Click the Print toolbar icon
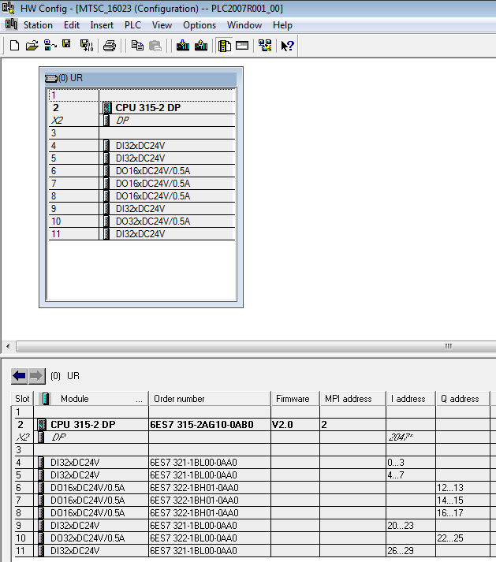This screenshot has width=496, height=562. click(110, 46)
